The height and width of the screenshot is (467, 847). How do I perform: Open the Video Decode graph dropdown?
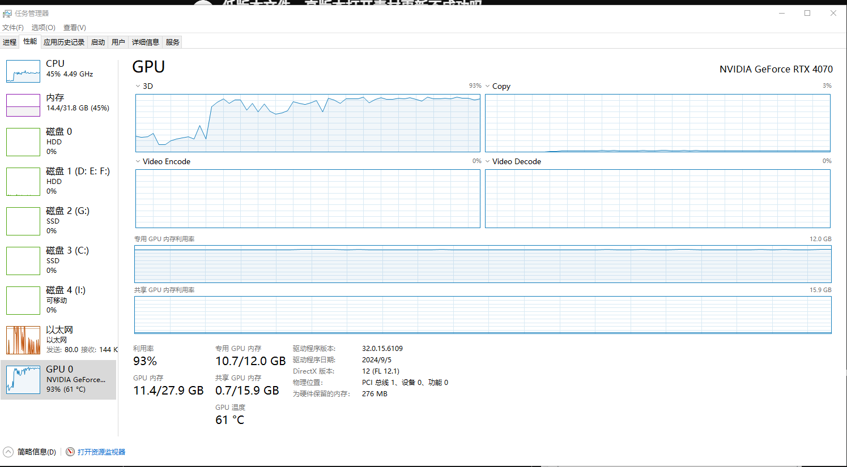(x=487, y=161)
